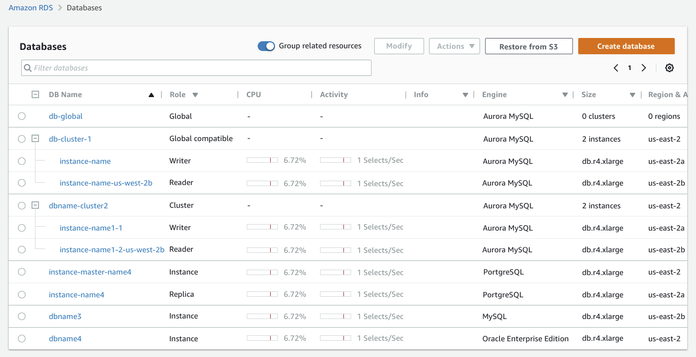696x357 pixels.
Task: Click the Databases breadcrumb item
Action: coord(85,8)
